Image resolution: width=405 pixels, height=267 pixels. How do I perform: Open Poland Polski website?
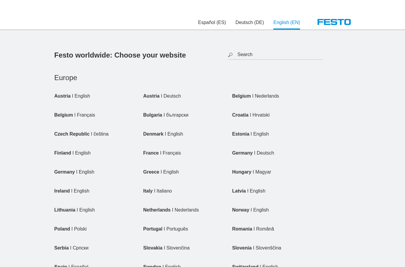(x=70, y=229)
